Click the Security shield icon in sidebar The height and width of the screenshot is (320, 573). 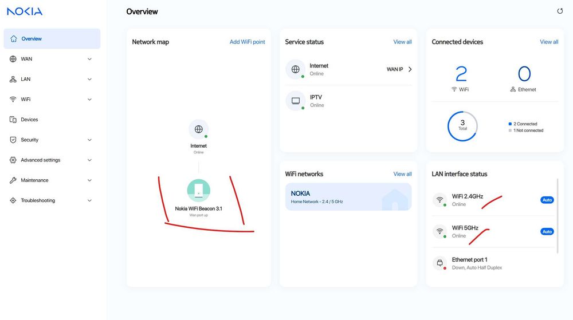(x=13, y=140)
